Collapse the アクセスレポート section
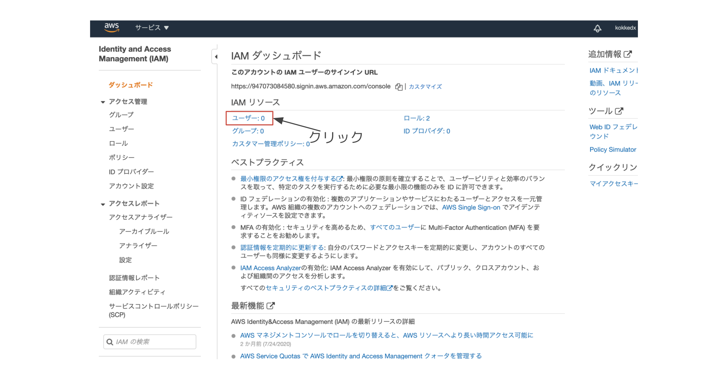 [x=102, y=204]
